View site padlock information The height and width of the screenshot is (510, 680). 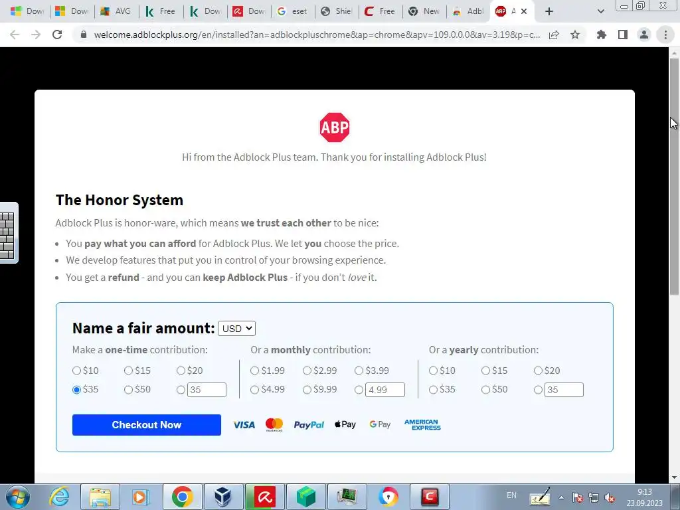pyautogui.click(x=84, y=35)
